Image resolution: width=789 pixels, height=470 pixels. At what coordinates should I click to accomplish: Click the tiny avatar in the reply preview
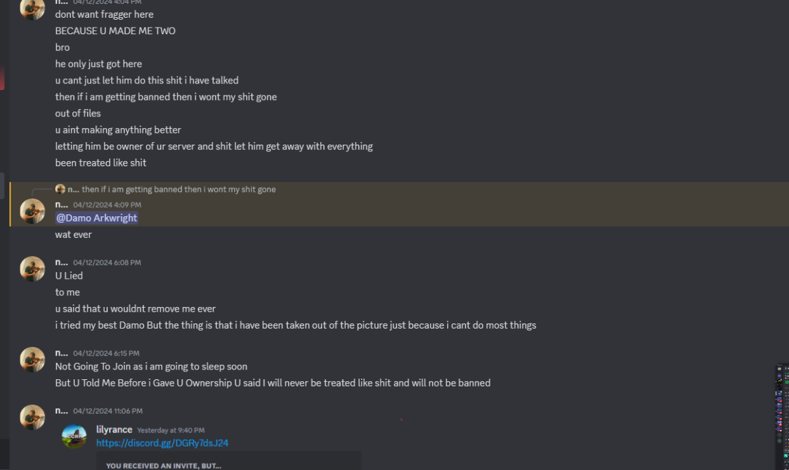(x=60, y=189)
